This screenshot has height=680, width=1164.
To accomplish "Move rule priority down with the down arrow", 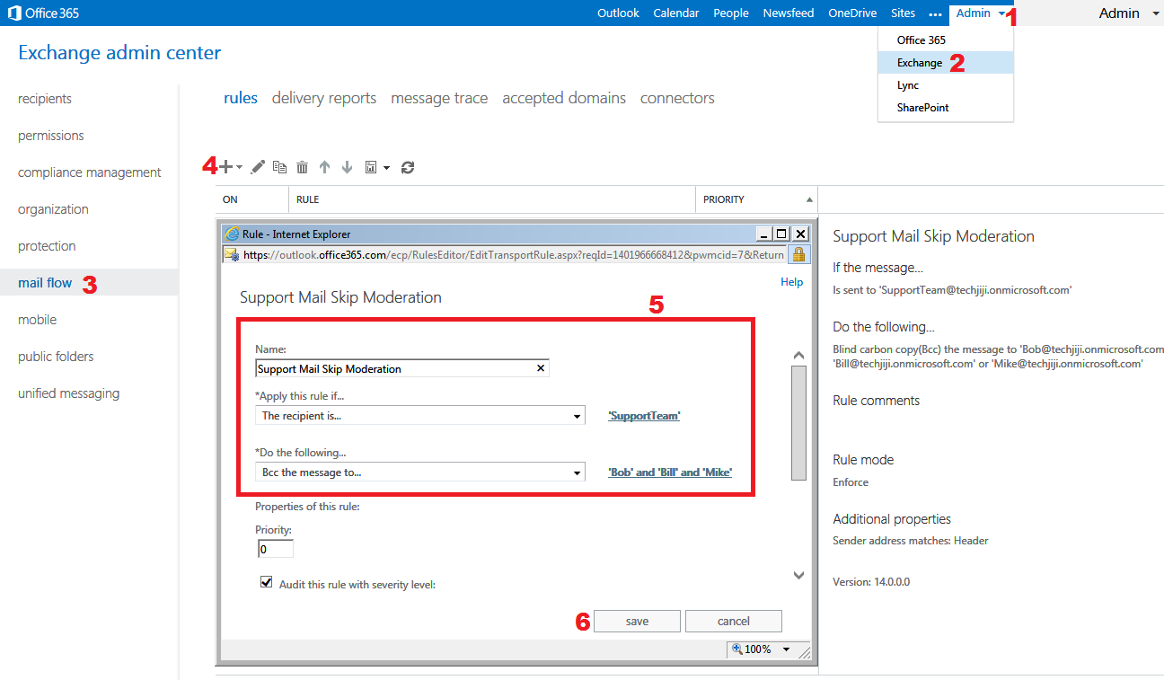I will (347, 166).
